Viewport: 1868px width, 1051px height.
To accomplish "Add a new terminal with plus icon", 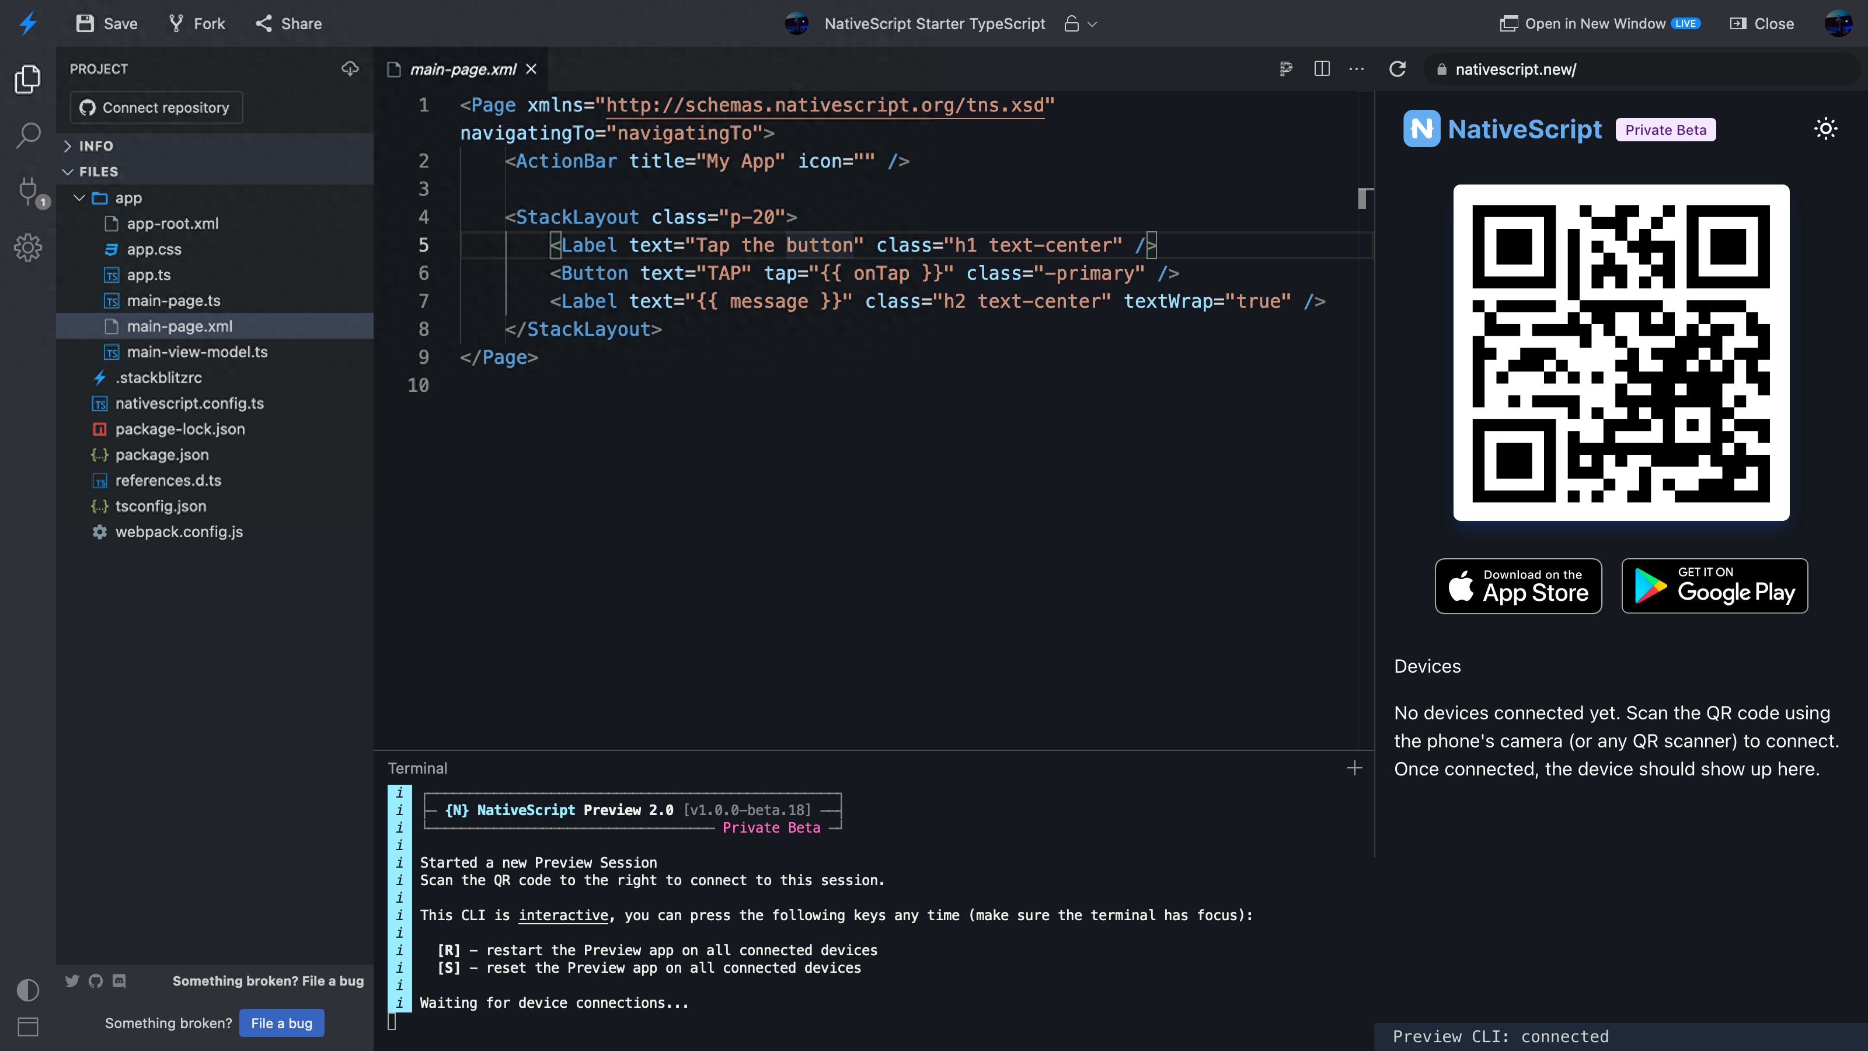I will pos(1354,768).
